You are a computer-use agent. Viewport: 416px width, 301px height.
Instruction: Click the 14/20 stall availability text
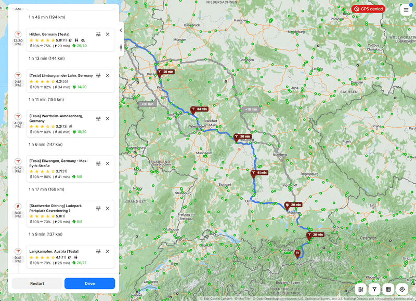pyautogui.click(x=82, y=87)
